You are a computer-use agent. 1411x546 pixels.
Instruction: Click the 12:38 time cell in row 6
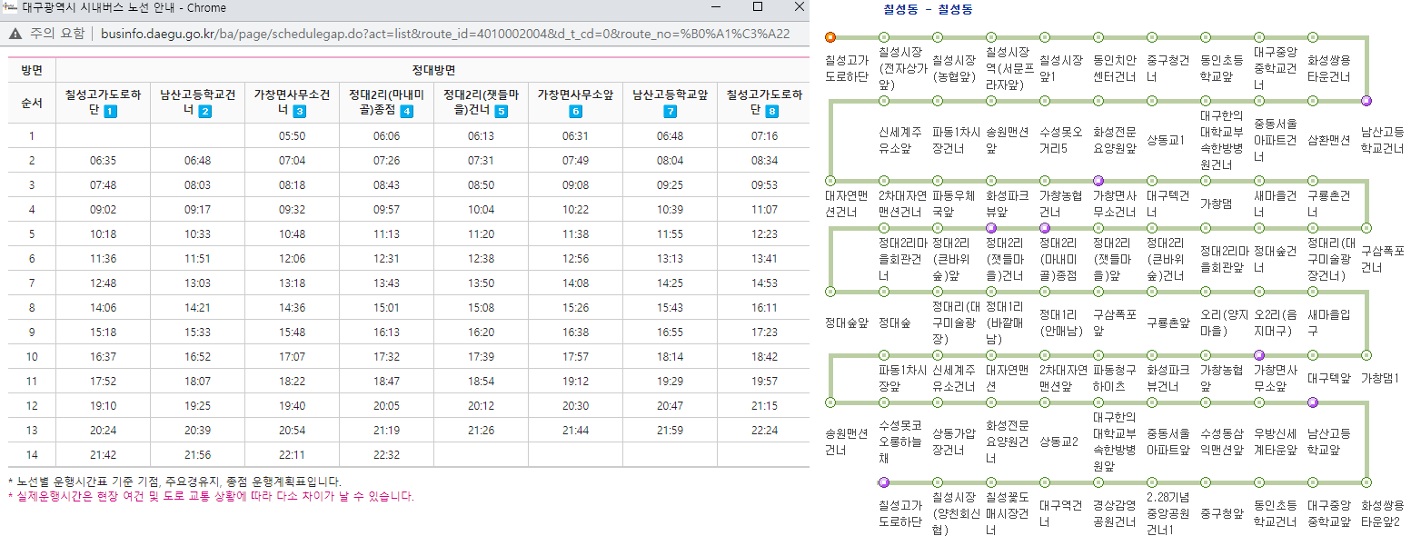point(481,259)
